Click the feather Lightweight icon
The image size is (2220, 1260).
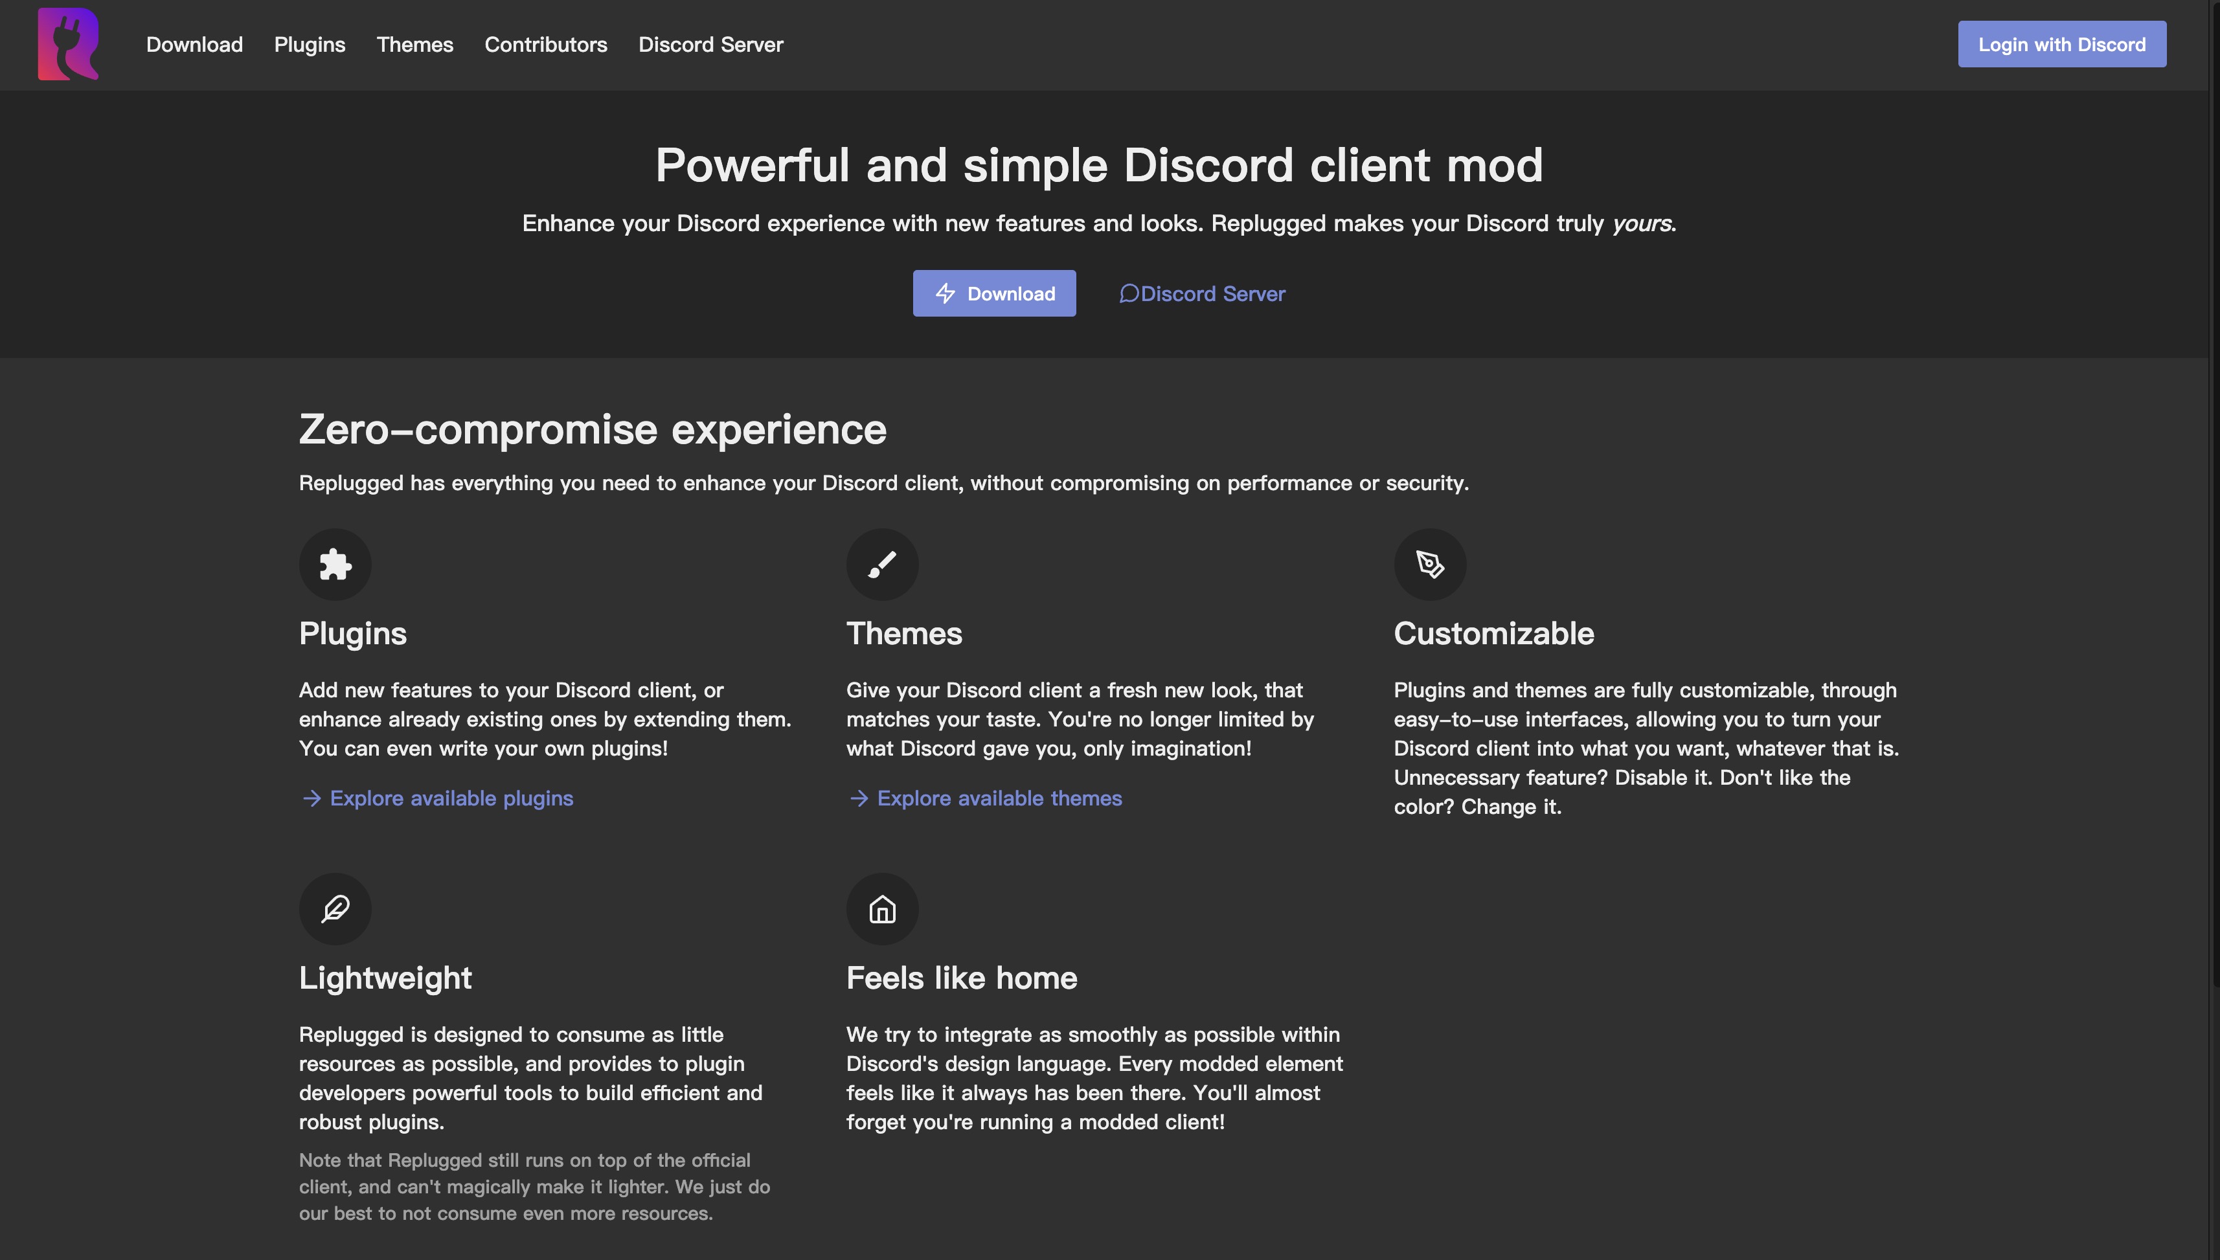[x=335, y=908]
